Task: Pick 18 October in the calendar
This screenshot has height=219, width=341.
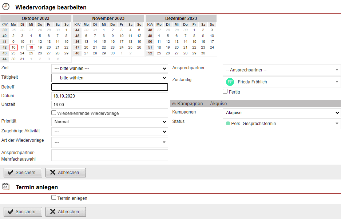Action: (x=31, y=47)
